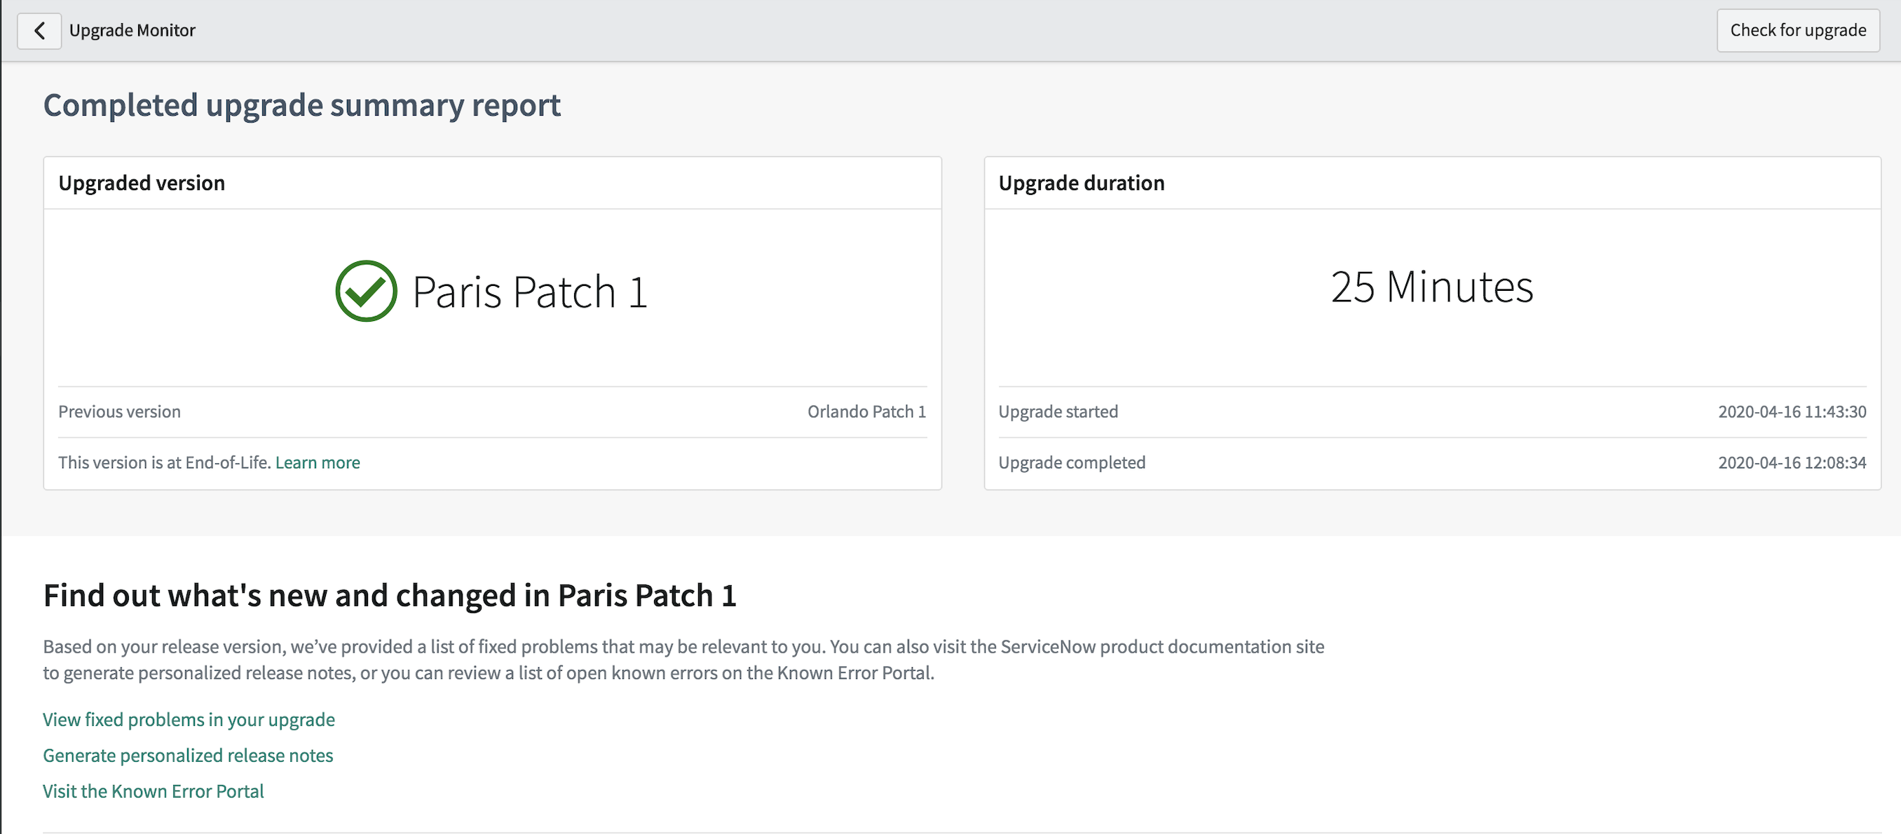Visit the Known Error Portal link
The height and width of the screenshot is (834, 1901).
pyautogui.click(x=154, y=791)
